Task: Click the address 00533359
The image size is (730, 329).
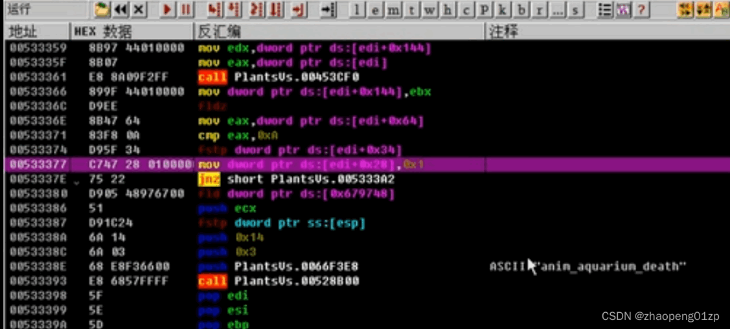Action: tap(38, 48)
